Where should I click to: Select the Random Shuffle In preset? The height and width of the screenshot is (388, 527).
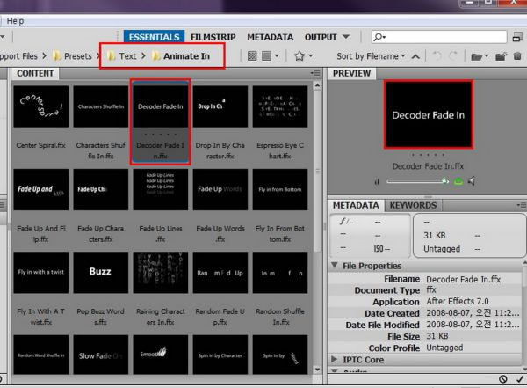[x=280, y=273]
